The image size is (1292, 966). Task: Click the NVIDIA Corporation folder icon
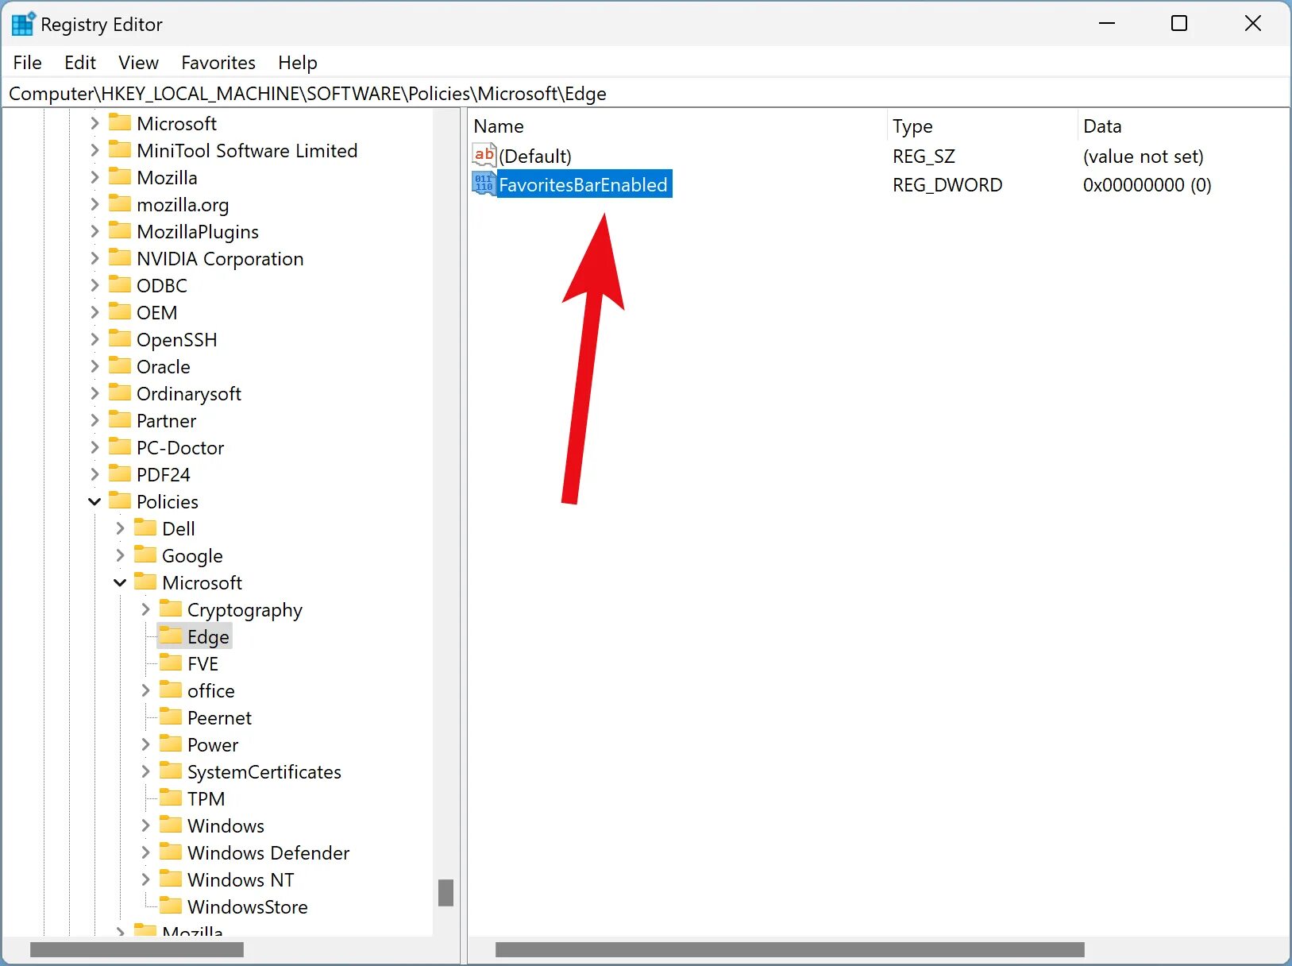click(x=120, y=258)
